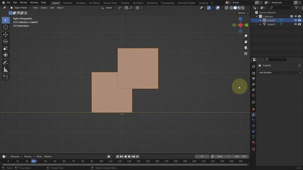Viewport: 303px width, 170px height.
Task: Select the Select Box tool
Action: click(x=6, y=20)
